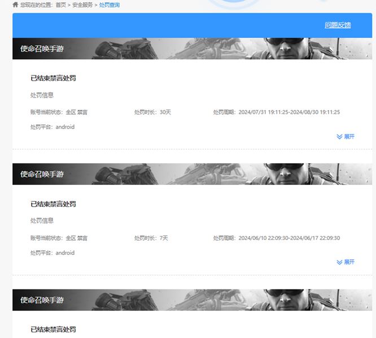
Task: Click 账号当前状态 in the 30天 record
Action: click(x=59, y=112)
